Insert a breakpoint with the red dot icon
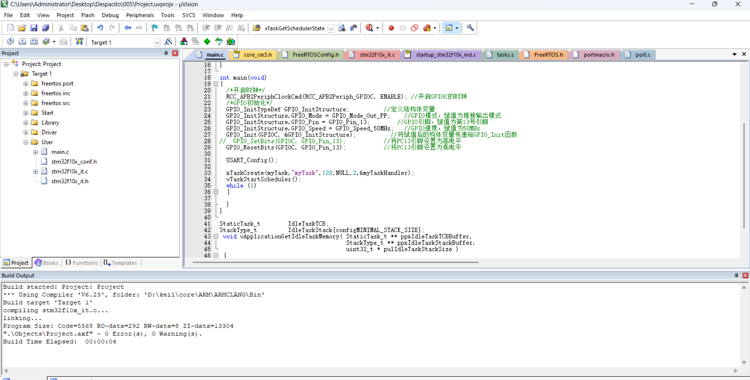 tap(391, 28)
